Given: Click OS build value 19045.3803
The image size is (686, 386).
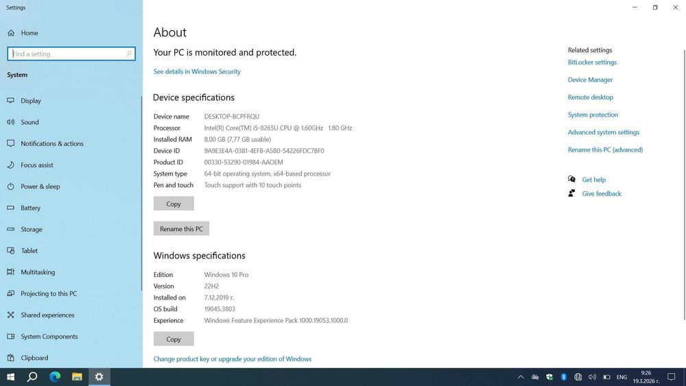Looking at the screenshot, I should (220, 309).
